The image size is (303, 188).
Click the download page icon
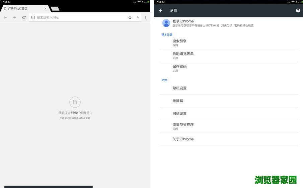pos(138,17)
